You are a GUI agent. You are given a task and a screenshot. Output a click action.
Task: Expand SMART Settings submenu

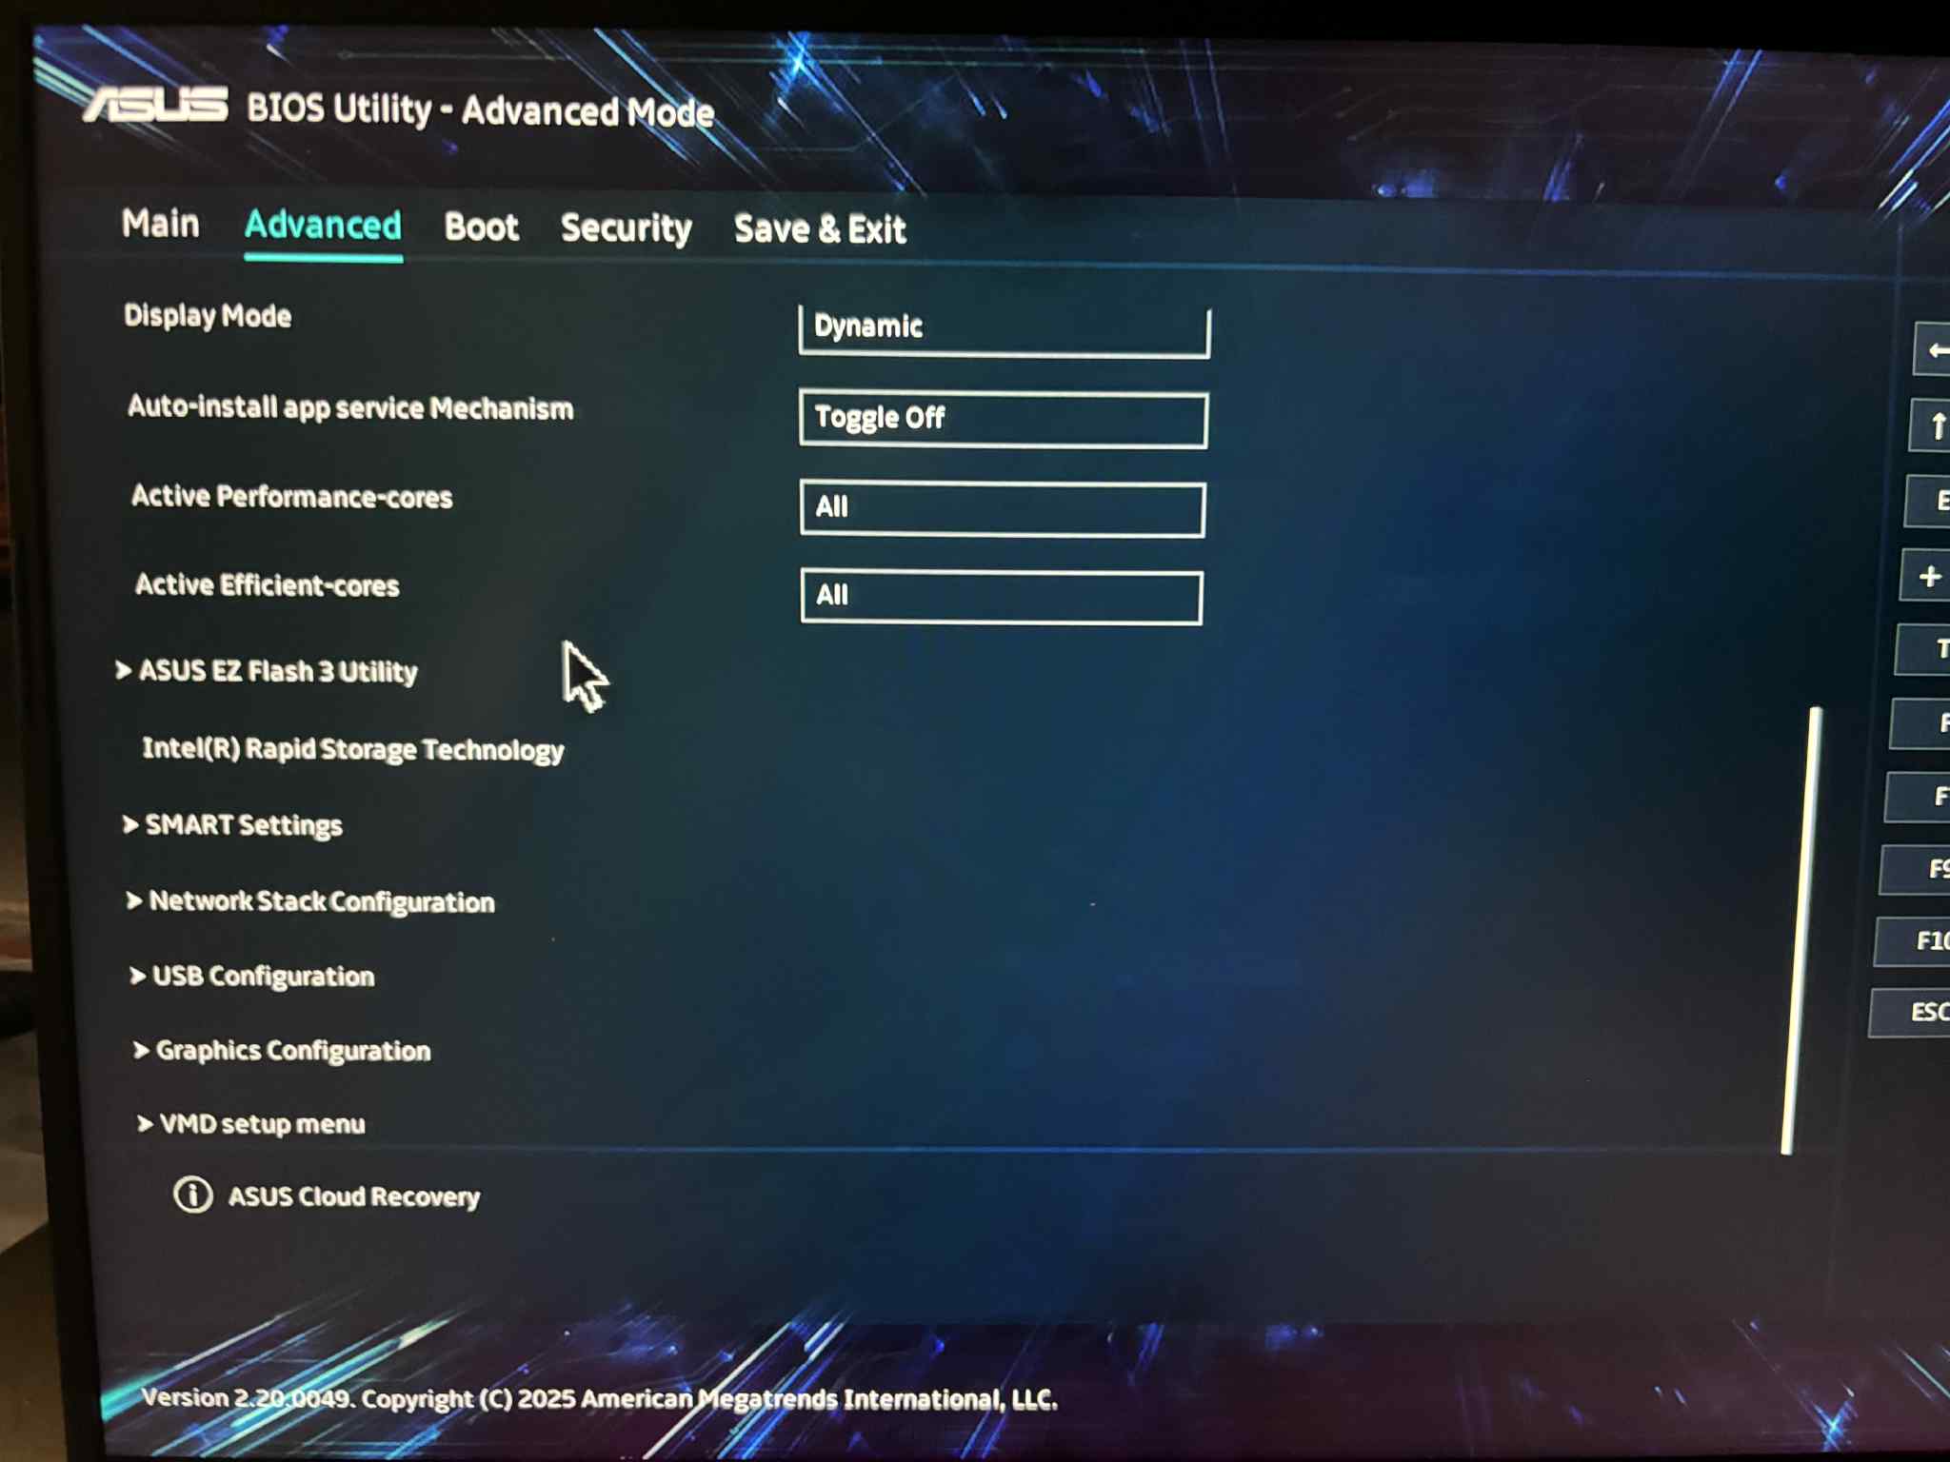tap(243, 824)
